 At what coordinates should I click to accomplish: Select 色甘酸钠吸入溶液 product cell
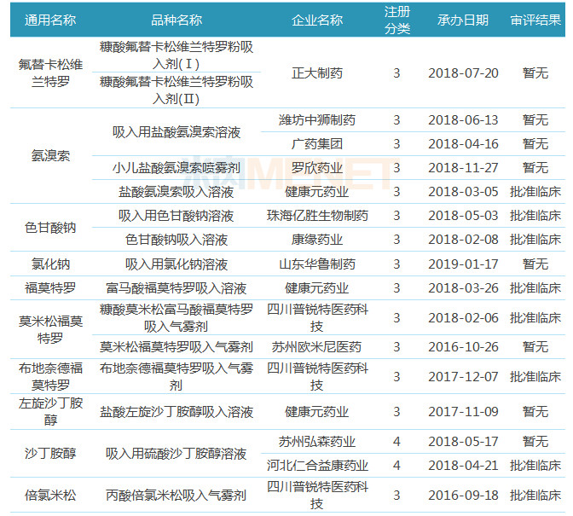(177, 240)
